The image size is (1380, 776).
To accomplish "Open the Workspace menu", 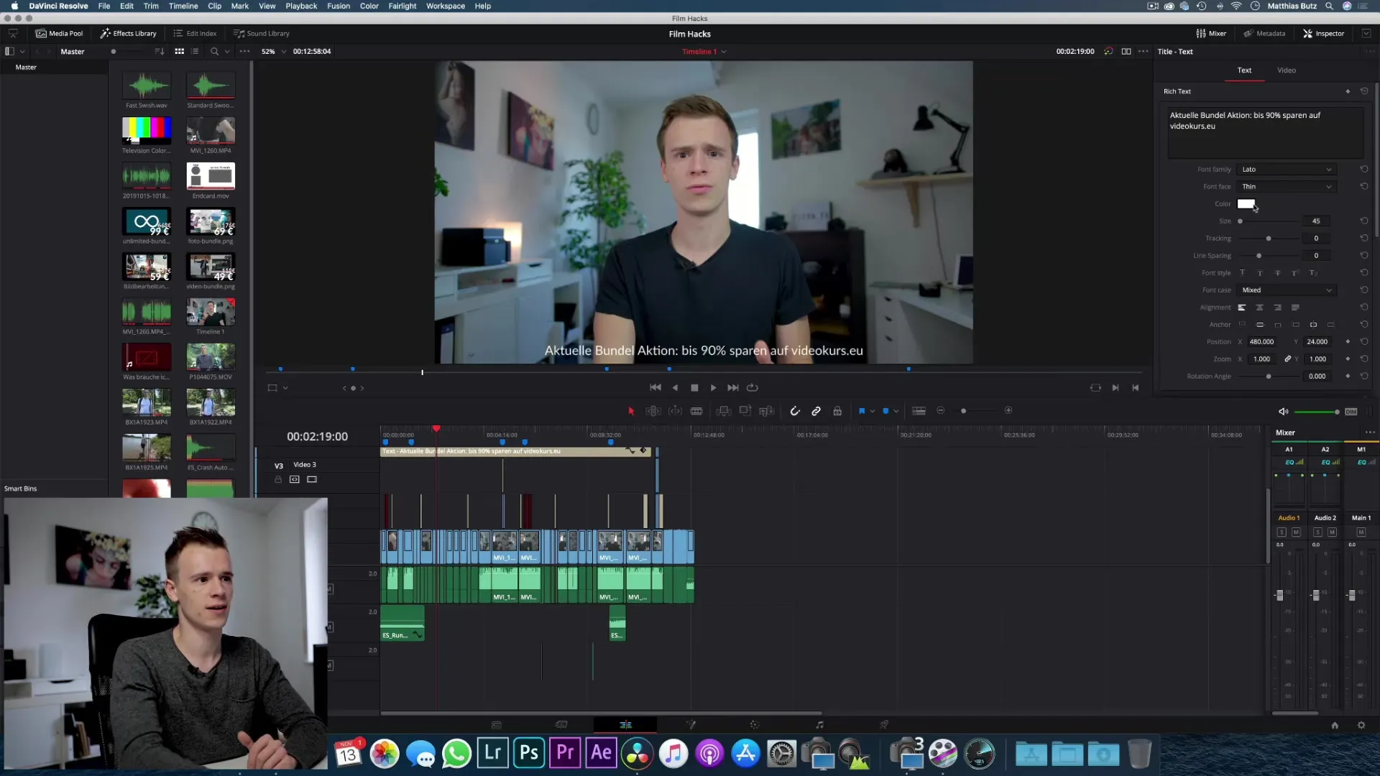I will tap(446, 6).
